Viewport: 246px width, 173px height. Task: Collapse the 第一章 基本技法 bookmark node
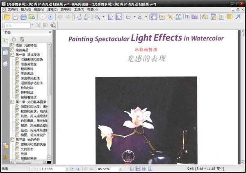tap(13, 55)
